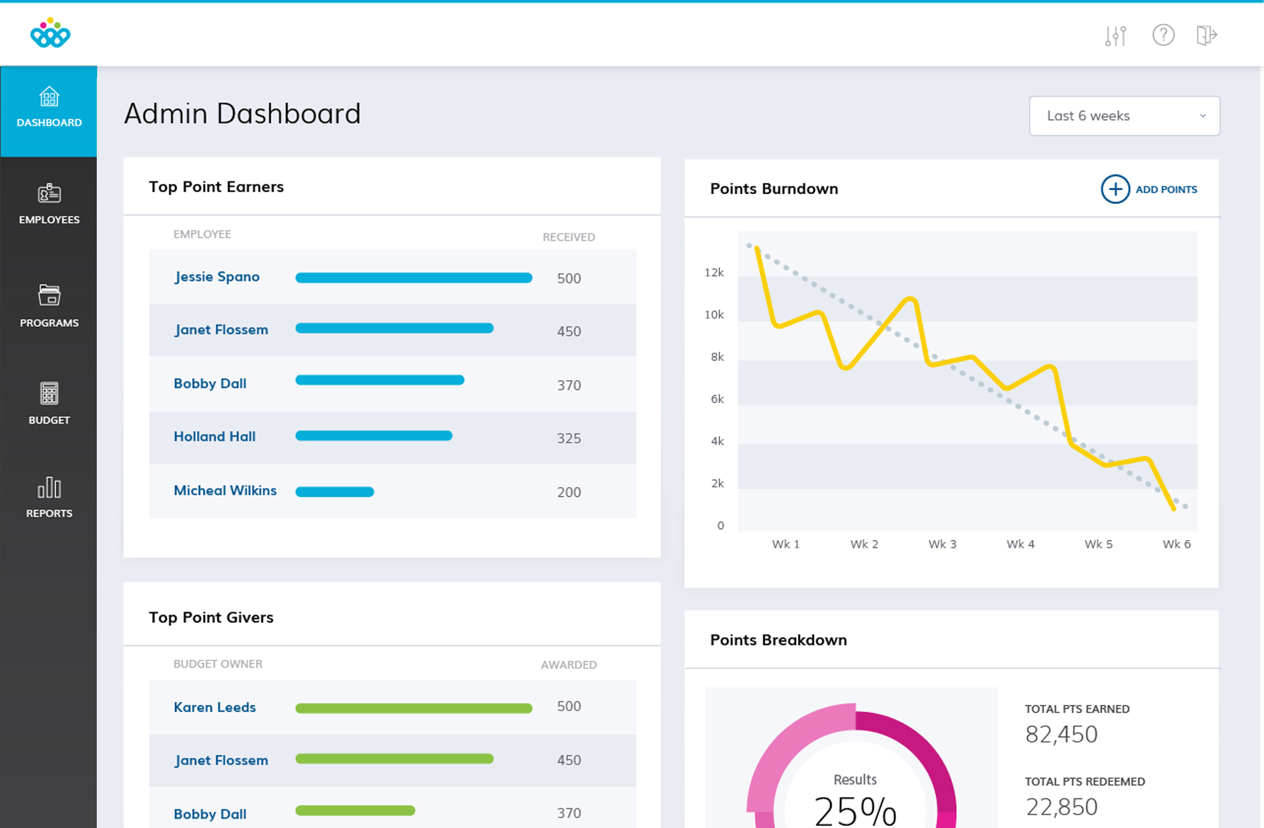
Task: Collapse the Last 6 weeks selector
Action: click(1203, 116)
